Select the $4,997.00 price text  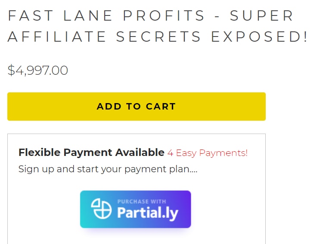coord(38,70)
